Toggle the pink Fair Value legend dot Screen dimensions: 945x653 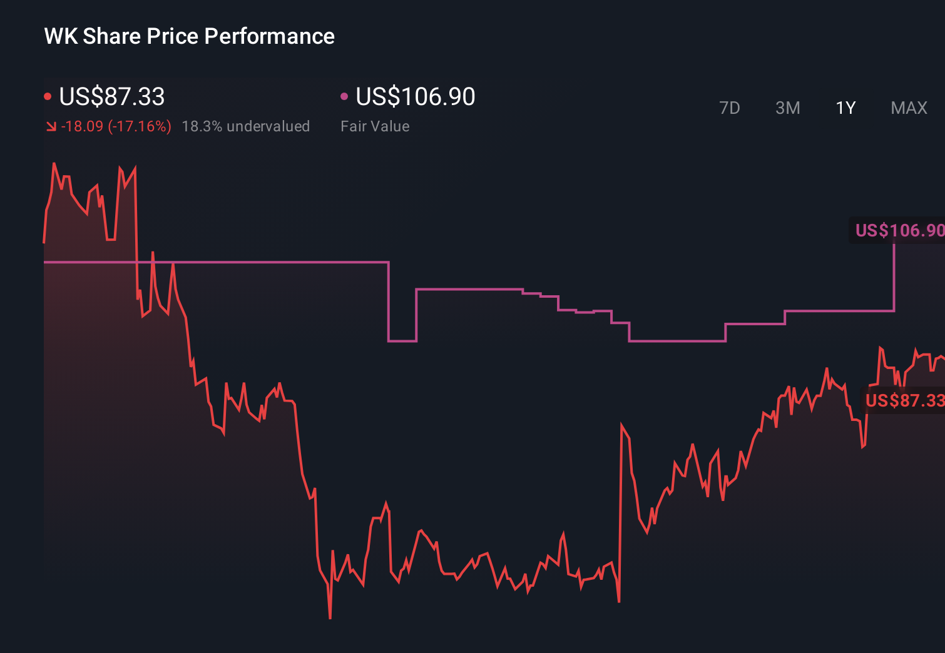point(343,96)
